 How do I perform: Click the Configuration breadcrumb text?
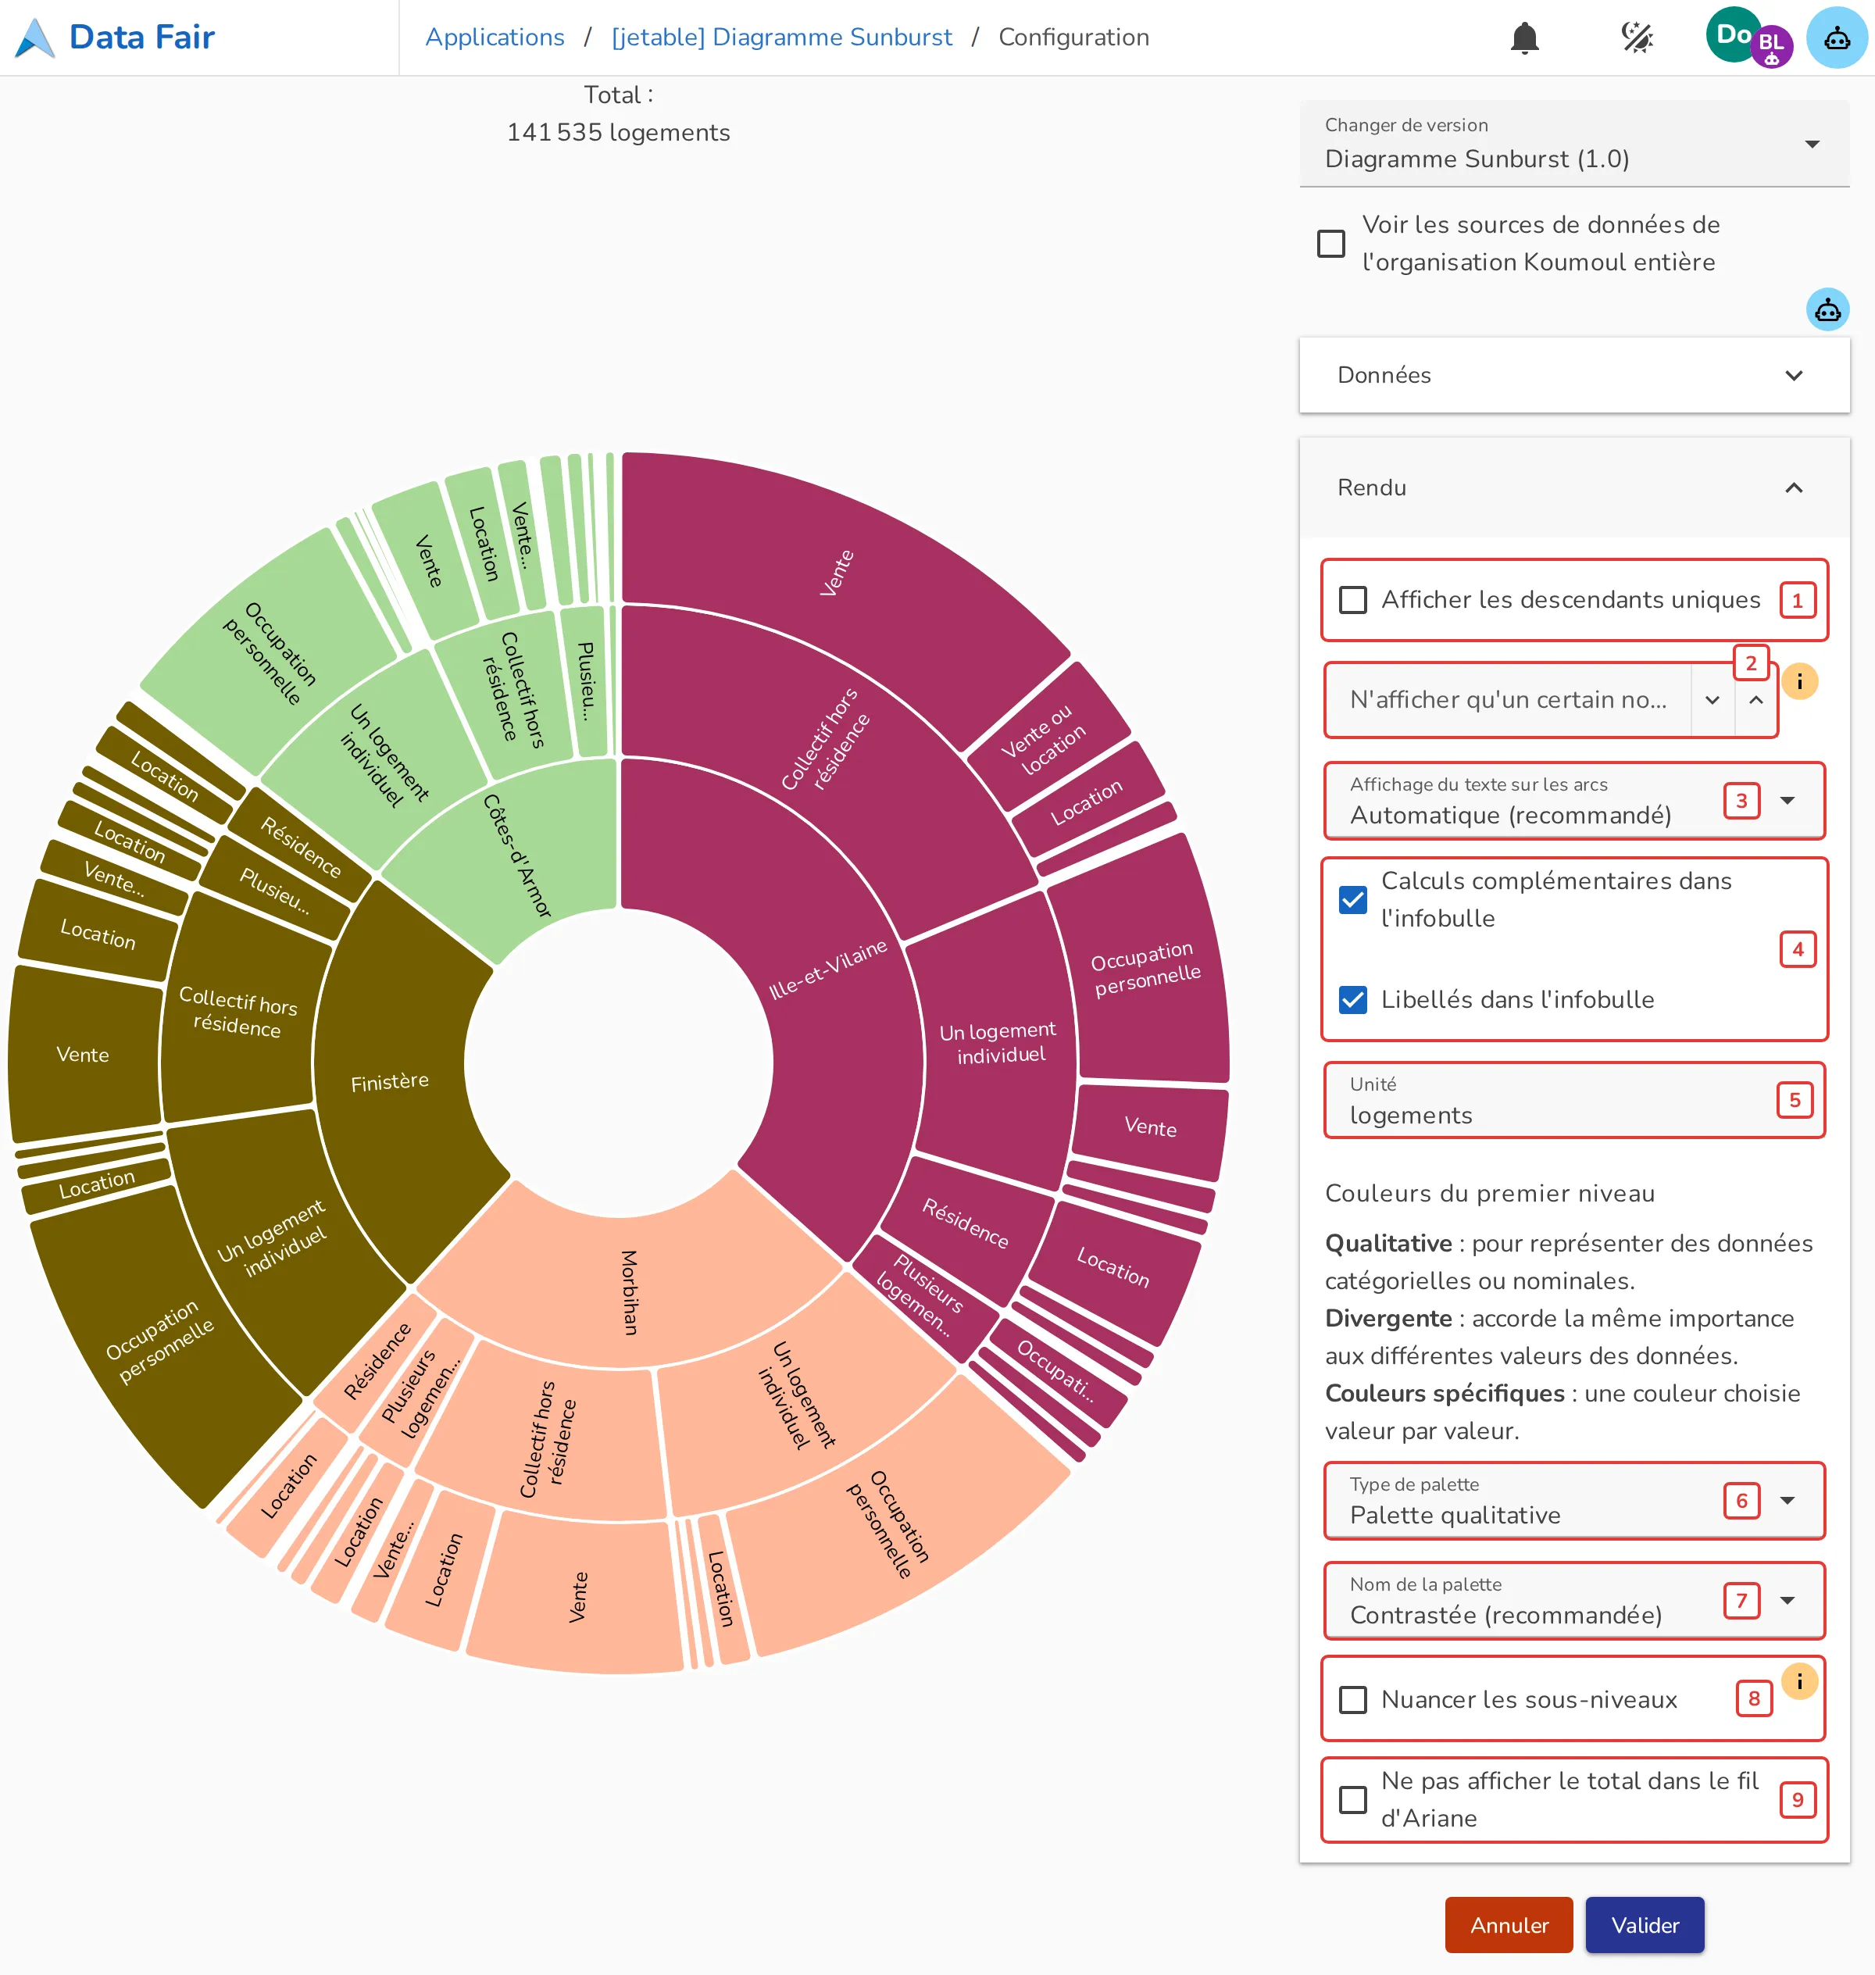(1073, 38)
